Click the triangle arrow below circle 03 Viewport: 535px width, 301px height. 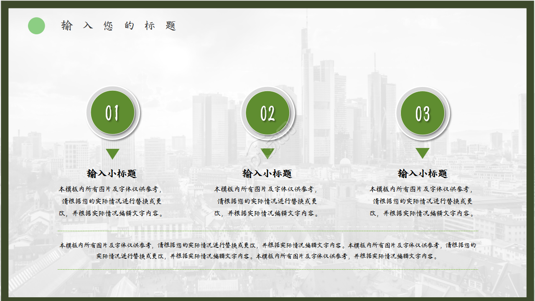pos(423,153)
